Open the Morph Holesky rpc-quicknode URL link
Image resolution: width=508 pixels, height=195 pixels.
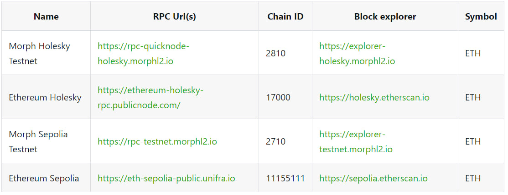143,53
